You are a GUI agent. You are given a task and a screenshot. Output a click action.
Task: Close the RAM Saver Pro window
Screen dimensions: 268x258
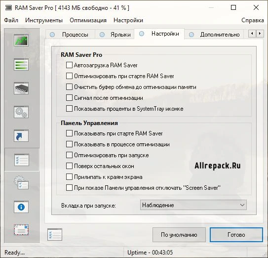pos(256,7)
